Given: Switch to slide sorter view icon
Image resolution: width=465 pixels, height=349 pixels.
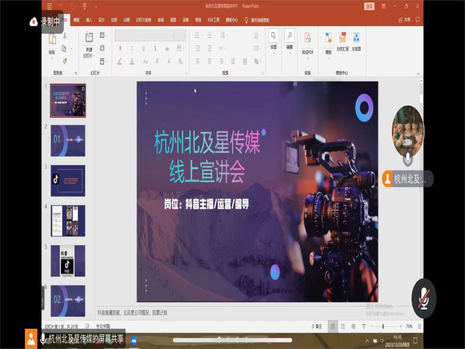Looking at the screenshot, I should pos(342,326).
